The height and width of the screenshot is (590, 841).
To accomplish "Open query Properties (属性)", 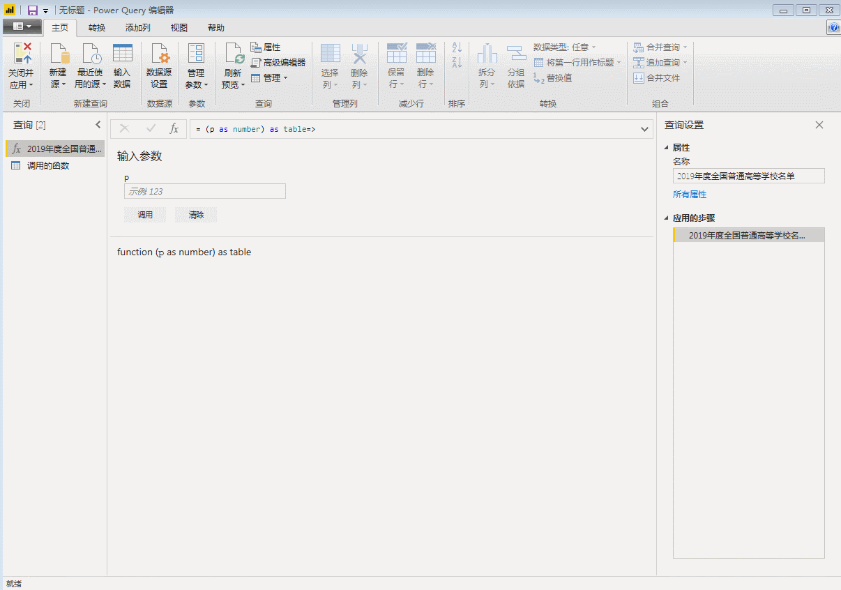I will 266,47.
